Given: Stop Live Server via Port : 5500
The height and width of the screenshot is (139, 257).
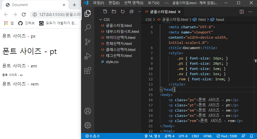Looking at the screenshot, I should pos(227,136).
